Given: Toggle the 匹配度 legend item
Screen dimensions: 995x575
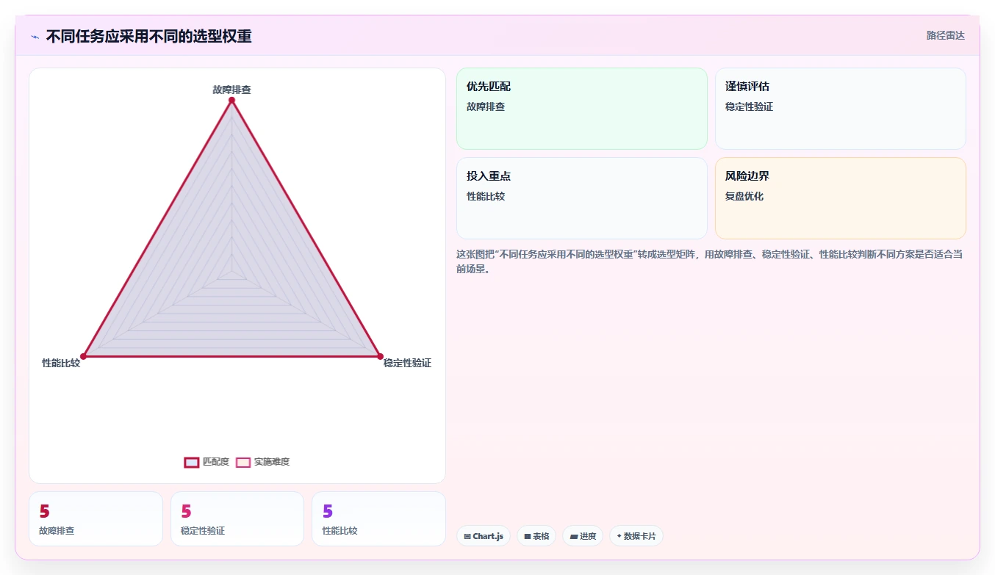Looking at the screenshot, I should tap(206, 462).
